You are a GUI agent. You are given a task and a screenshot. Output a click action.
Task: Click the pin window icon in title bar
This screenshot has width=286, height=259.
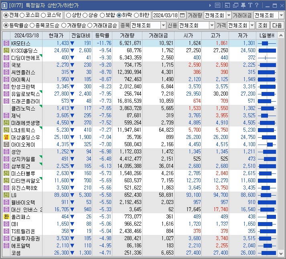click(x=243, y=6)
